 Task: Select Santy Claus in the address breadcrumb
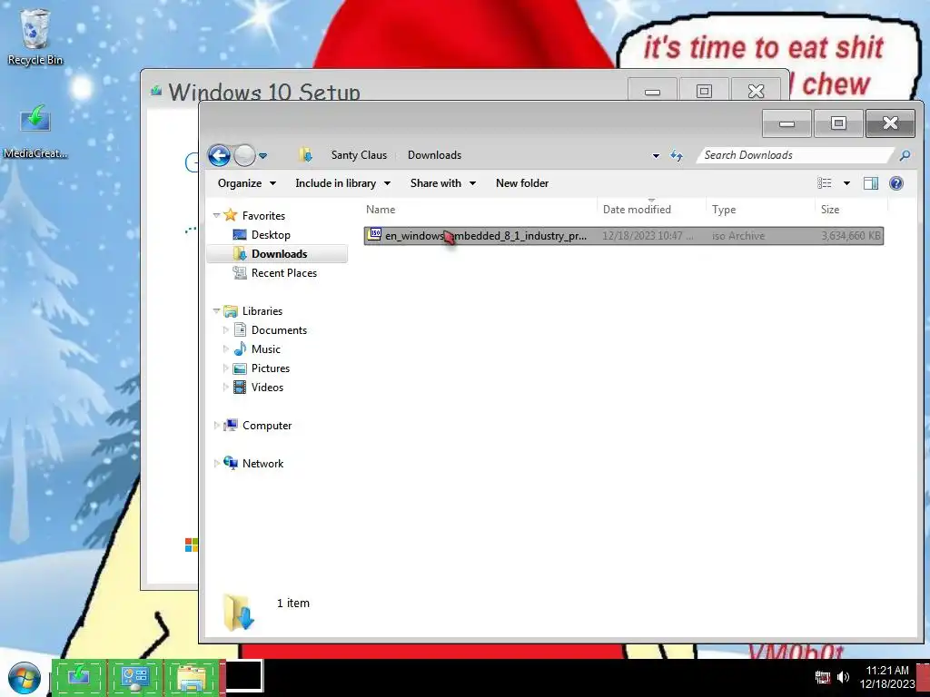[359, 154]
